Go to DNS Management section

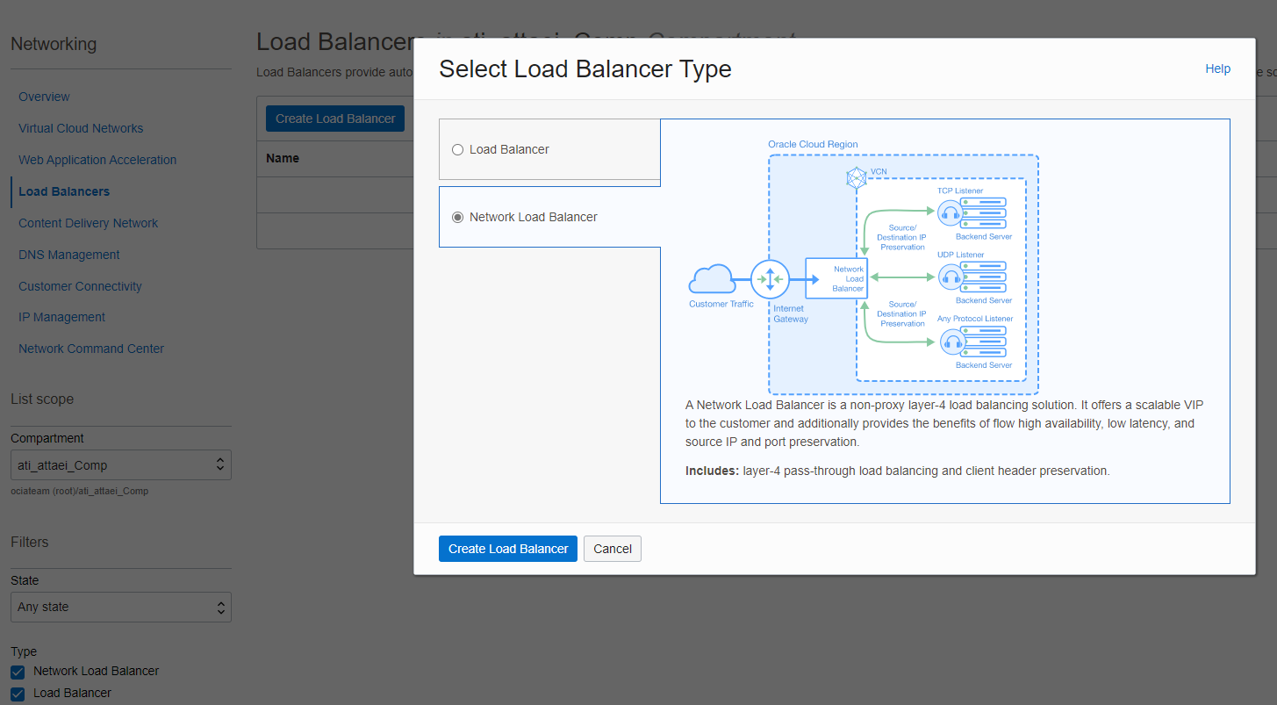[69, 255]
